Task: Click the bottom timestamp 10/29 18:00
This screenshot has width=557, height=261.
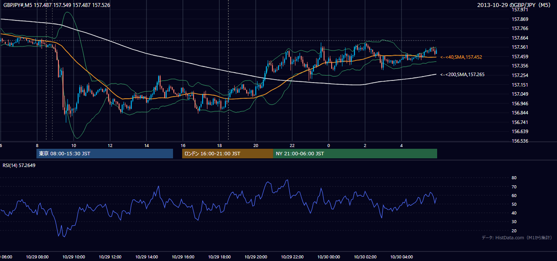Action: (219, 257)
